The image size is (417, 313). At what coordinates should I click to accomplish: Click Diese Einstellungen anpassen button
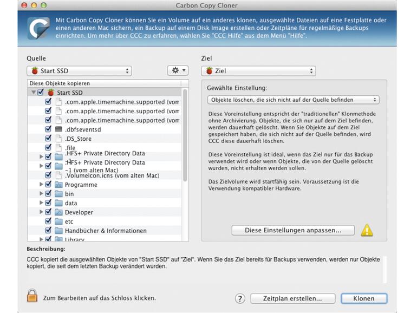tap(293, 230)
